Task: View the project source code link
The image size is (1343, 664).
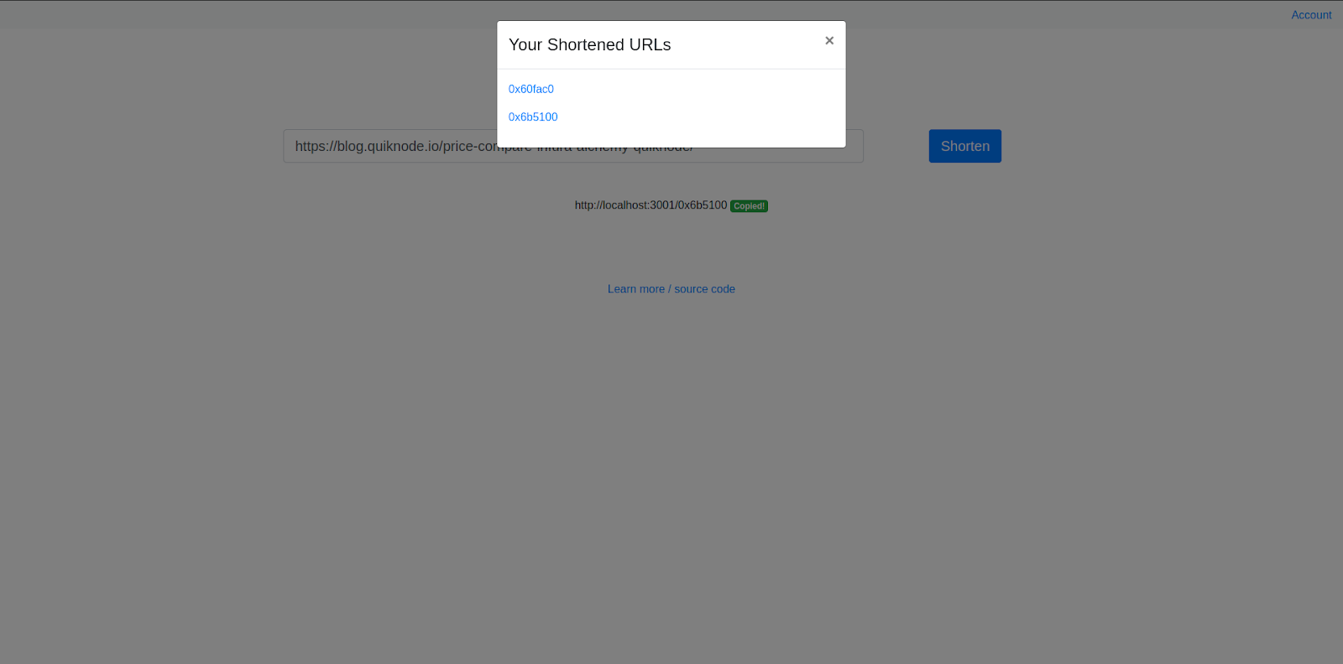Action: click(x=671, y=289)
